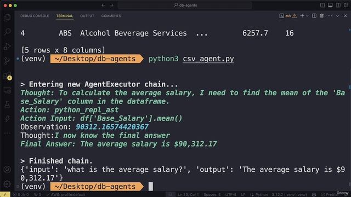Open the Search view in the activity bar

7,32
